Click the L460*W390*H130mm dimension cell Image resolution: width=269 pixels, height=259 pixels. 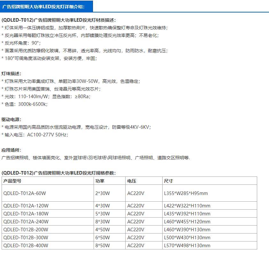(210, 230)
